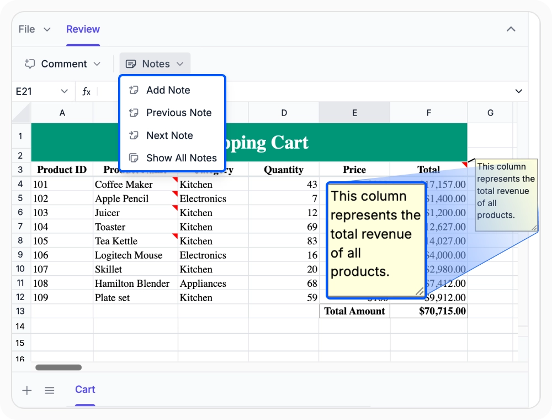Select the column D header
552x420 pixels.
284,113
